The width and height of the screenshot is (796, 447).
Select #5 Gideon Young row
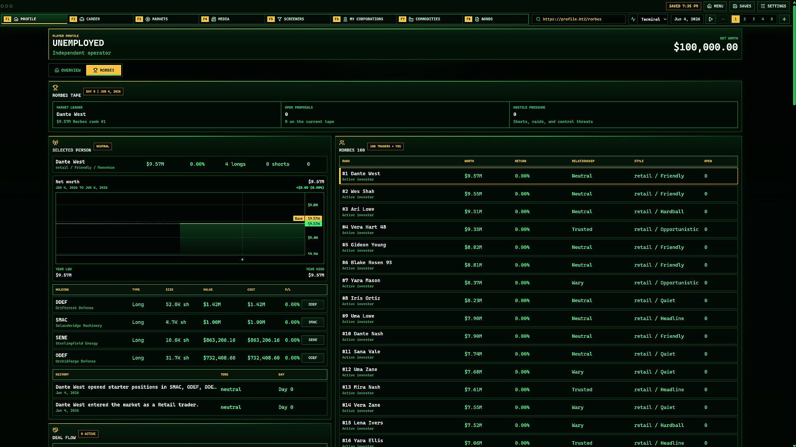point(539,247)
